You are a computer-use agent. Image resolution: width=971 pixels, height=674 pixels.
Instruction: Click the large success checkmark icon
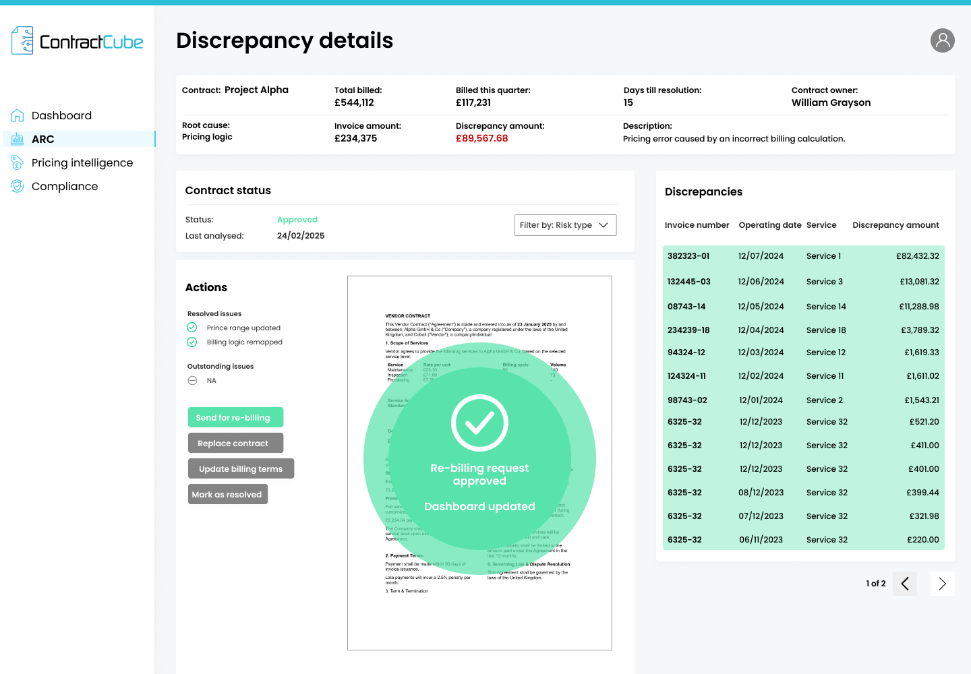(479, 423)
